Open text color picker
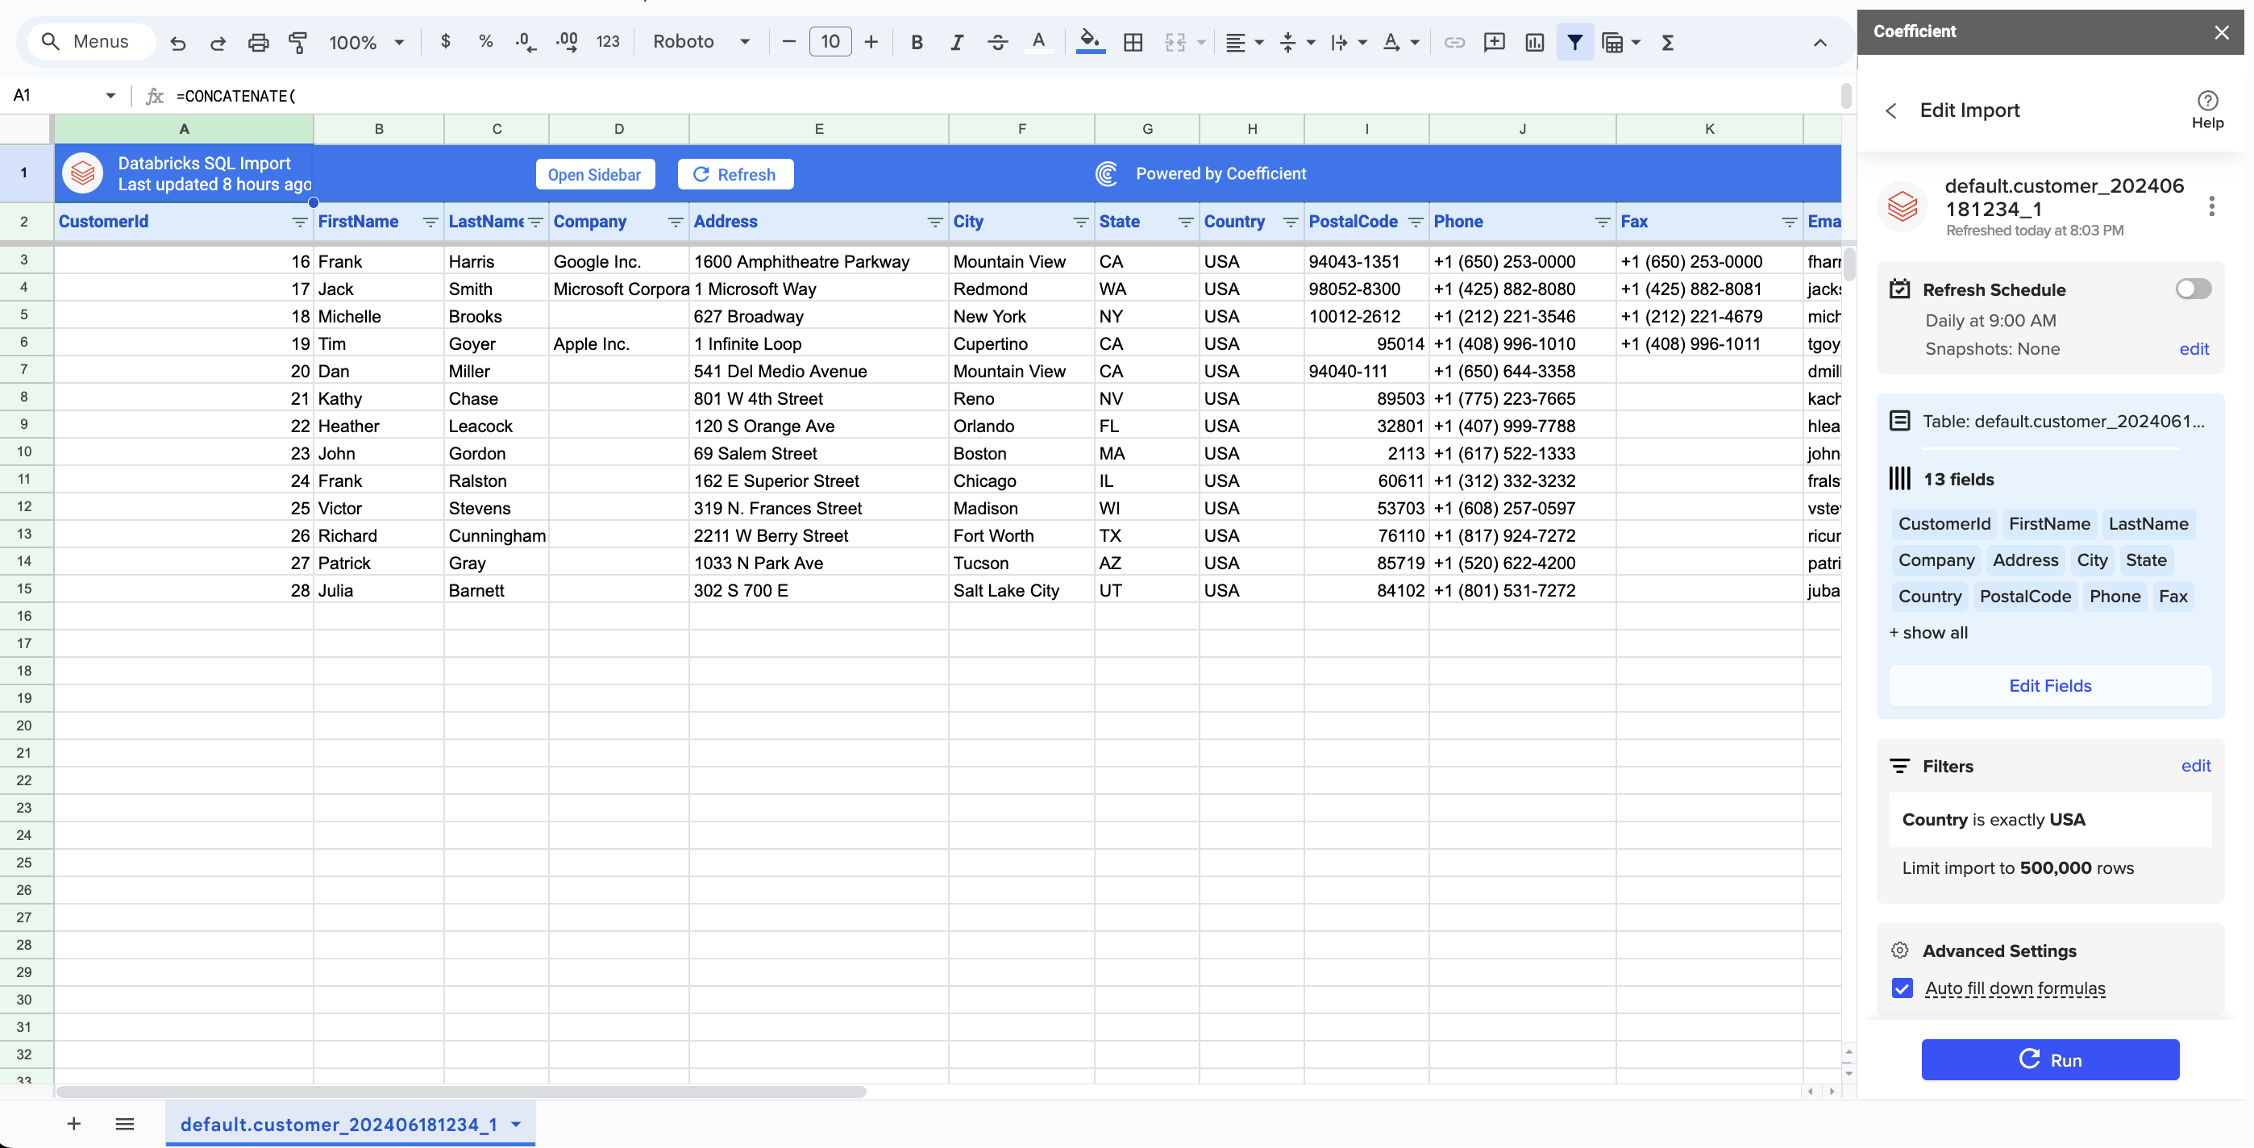2254x1148 pixels. click(x=1038, y=42)
